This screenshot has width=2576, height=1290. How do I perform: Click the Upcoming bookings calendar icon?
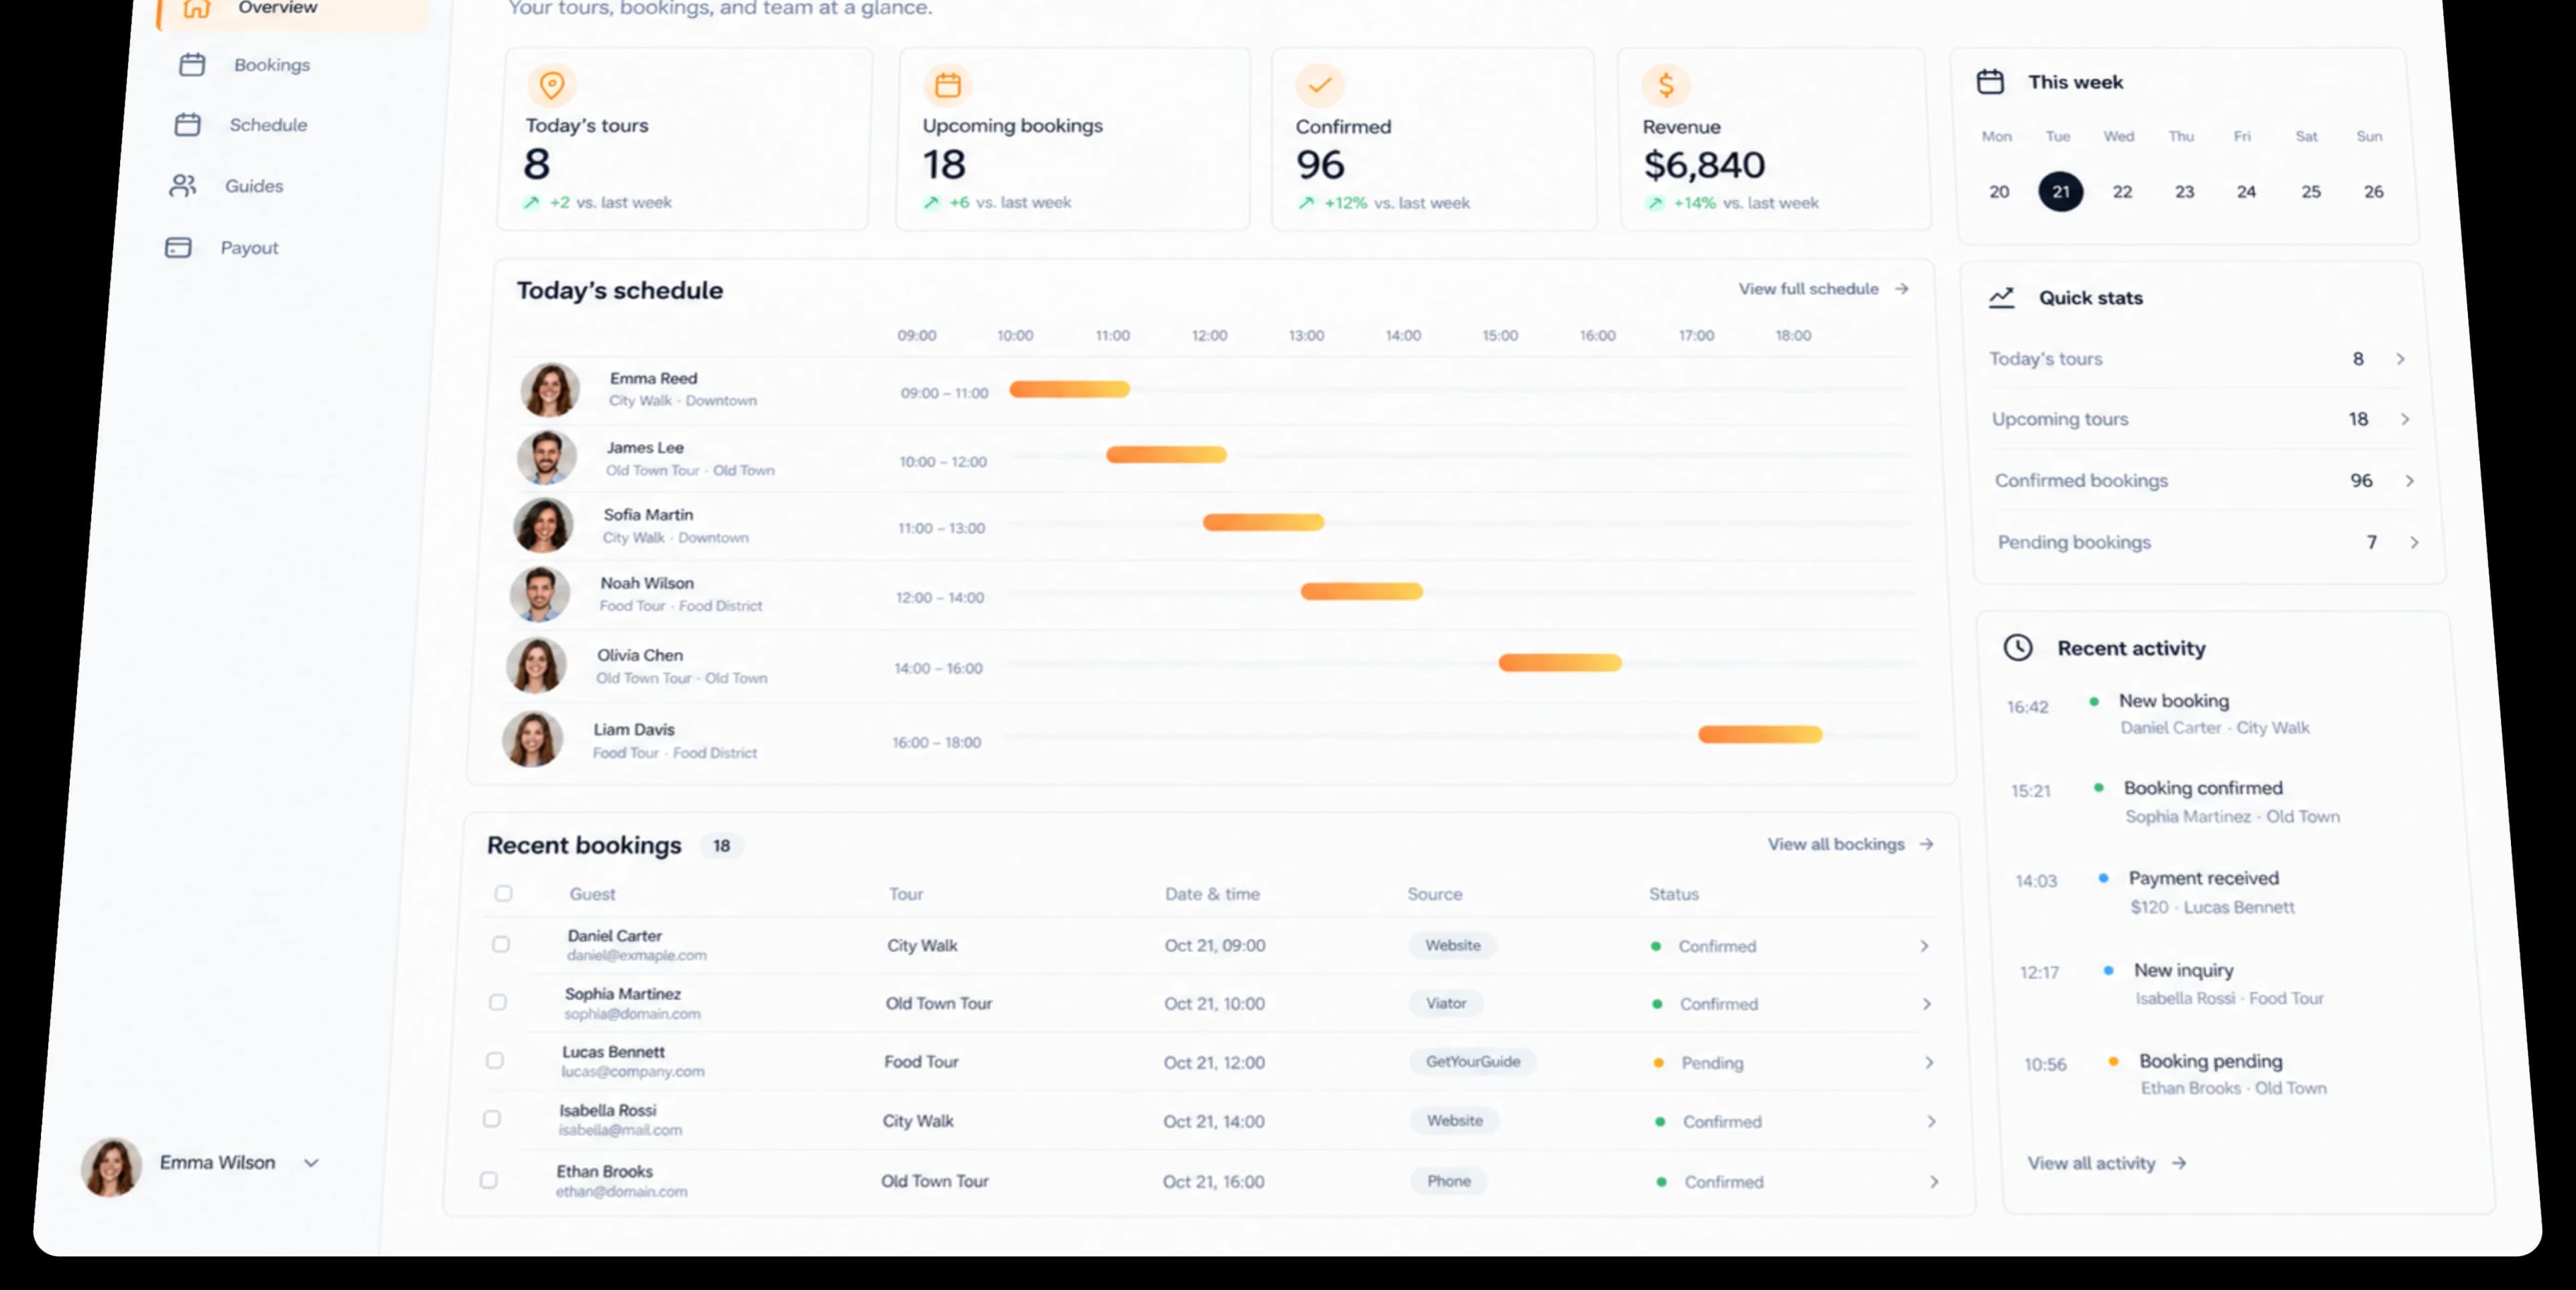(x=947, y=86)
